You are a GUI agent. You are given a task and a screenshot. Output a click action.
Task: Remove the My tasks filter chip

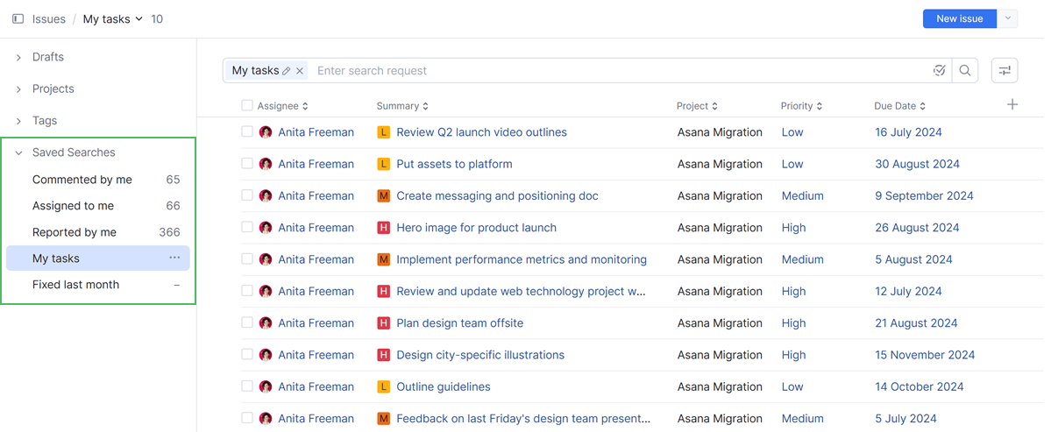click(300, 71)
